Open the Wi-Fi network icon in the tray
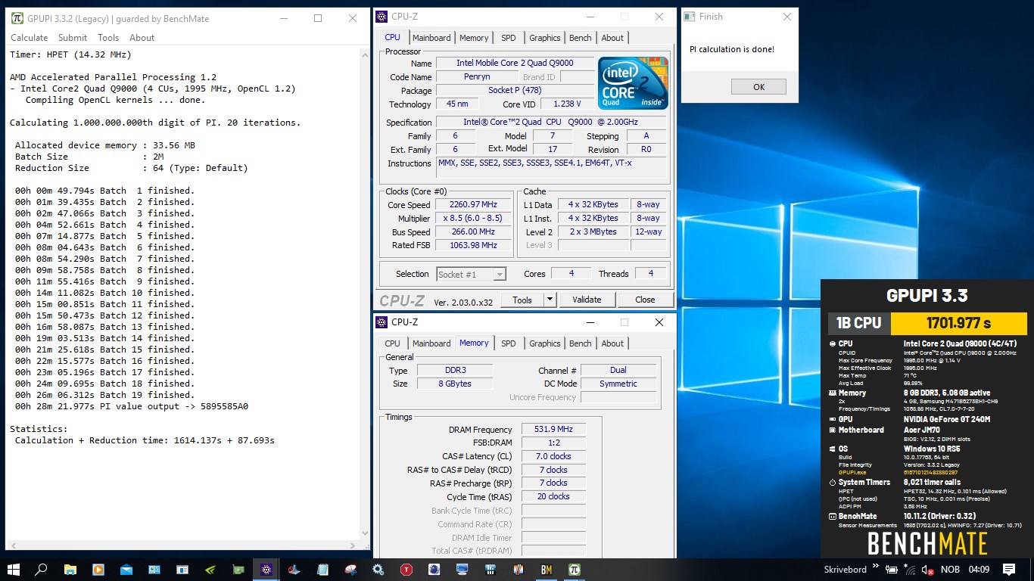 click(x=911, y=570)
